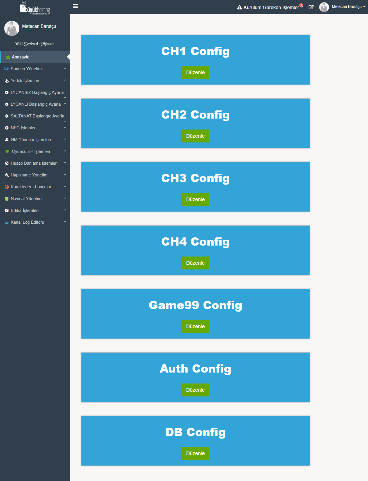Expand the Sunucu Yönetimi chevron
The image size is (368, 481).
65,68
